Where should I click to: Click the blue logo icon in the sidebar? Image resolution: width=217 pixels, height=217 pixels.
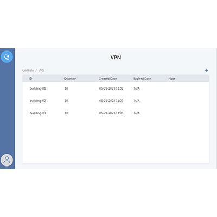click(x=7, y=57)
